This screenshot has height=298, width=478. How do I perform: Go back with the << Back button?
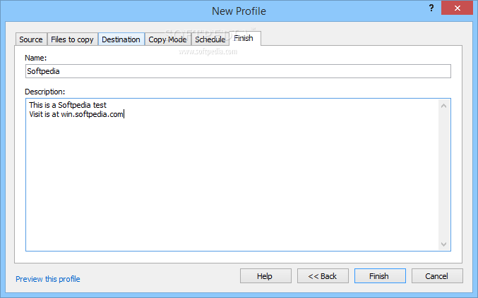(323, 275)
